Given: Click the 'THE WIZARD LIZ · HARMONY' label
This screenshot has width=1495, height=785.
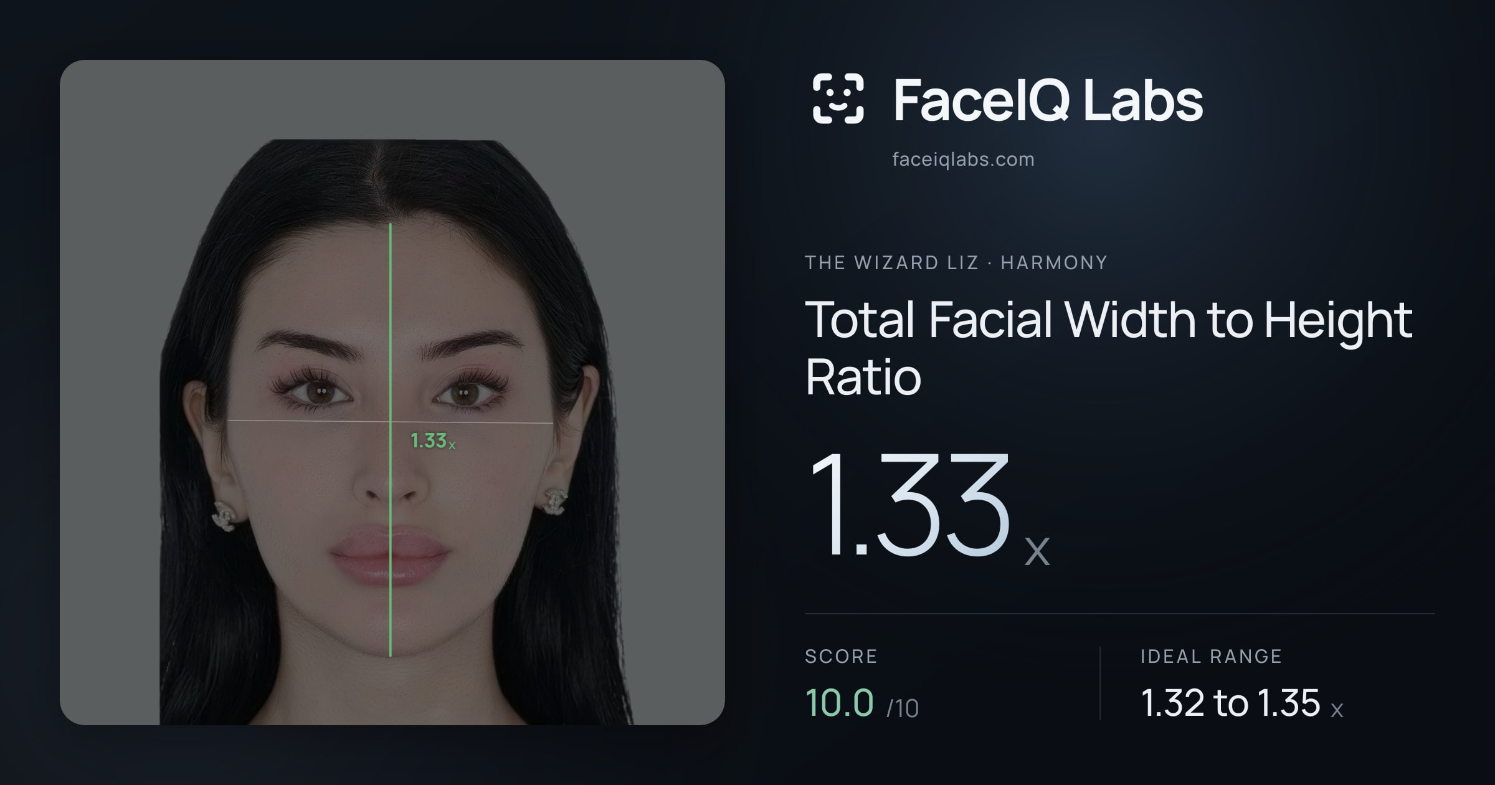Looking at the screenshot, I should click(x=956, y=262).
